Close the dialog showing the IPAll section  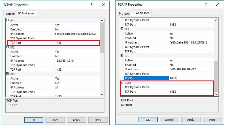coord(218,5)
